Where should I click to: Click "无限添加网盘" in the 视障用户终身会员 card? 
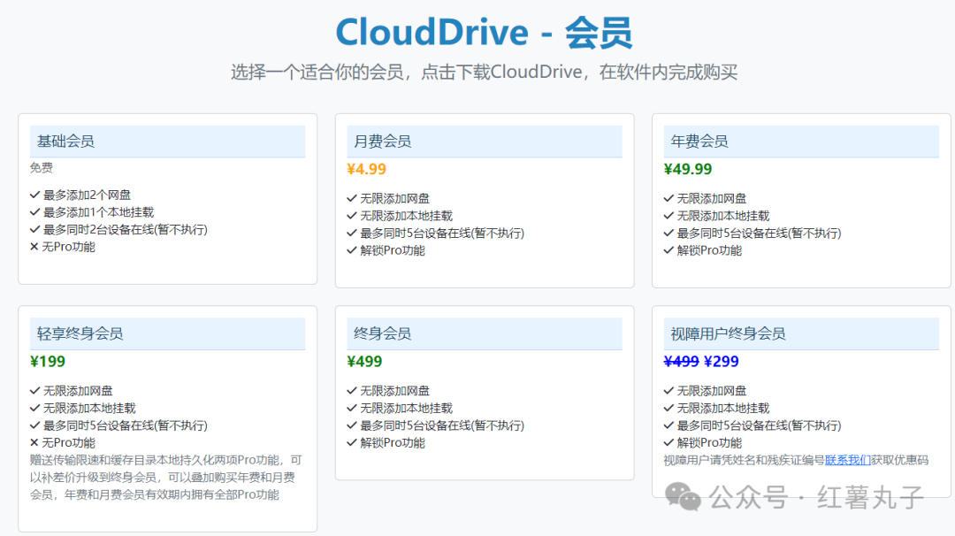tap(711, 390)
